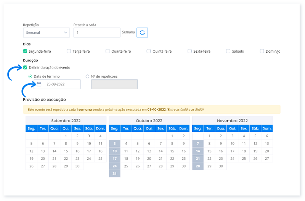Click the Repetir a cada input field
This screenshot has width=305, height=201.
(97, 32)
